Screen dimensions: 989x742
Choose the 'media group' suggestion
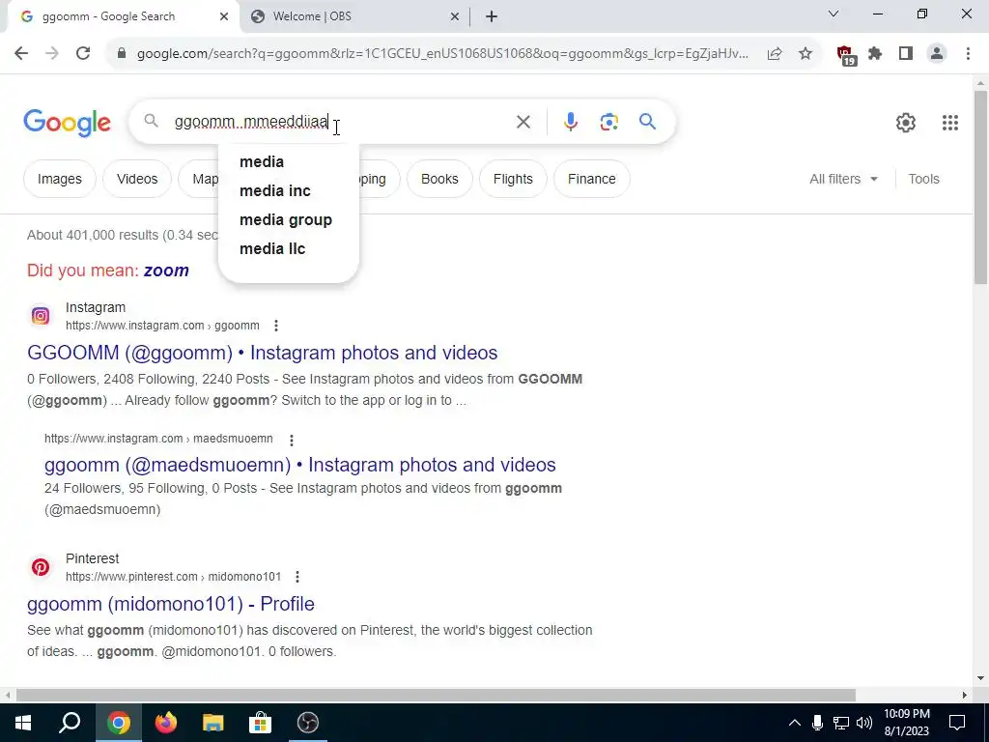pyautogui.click(x=288, y=220)
